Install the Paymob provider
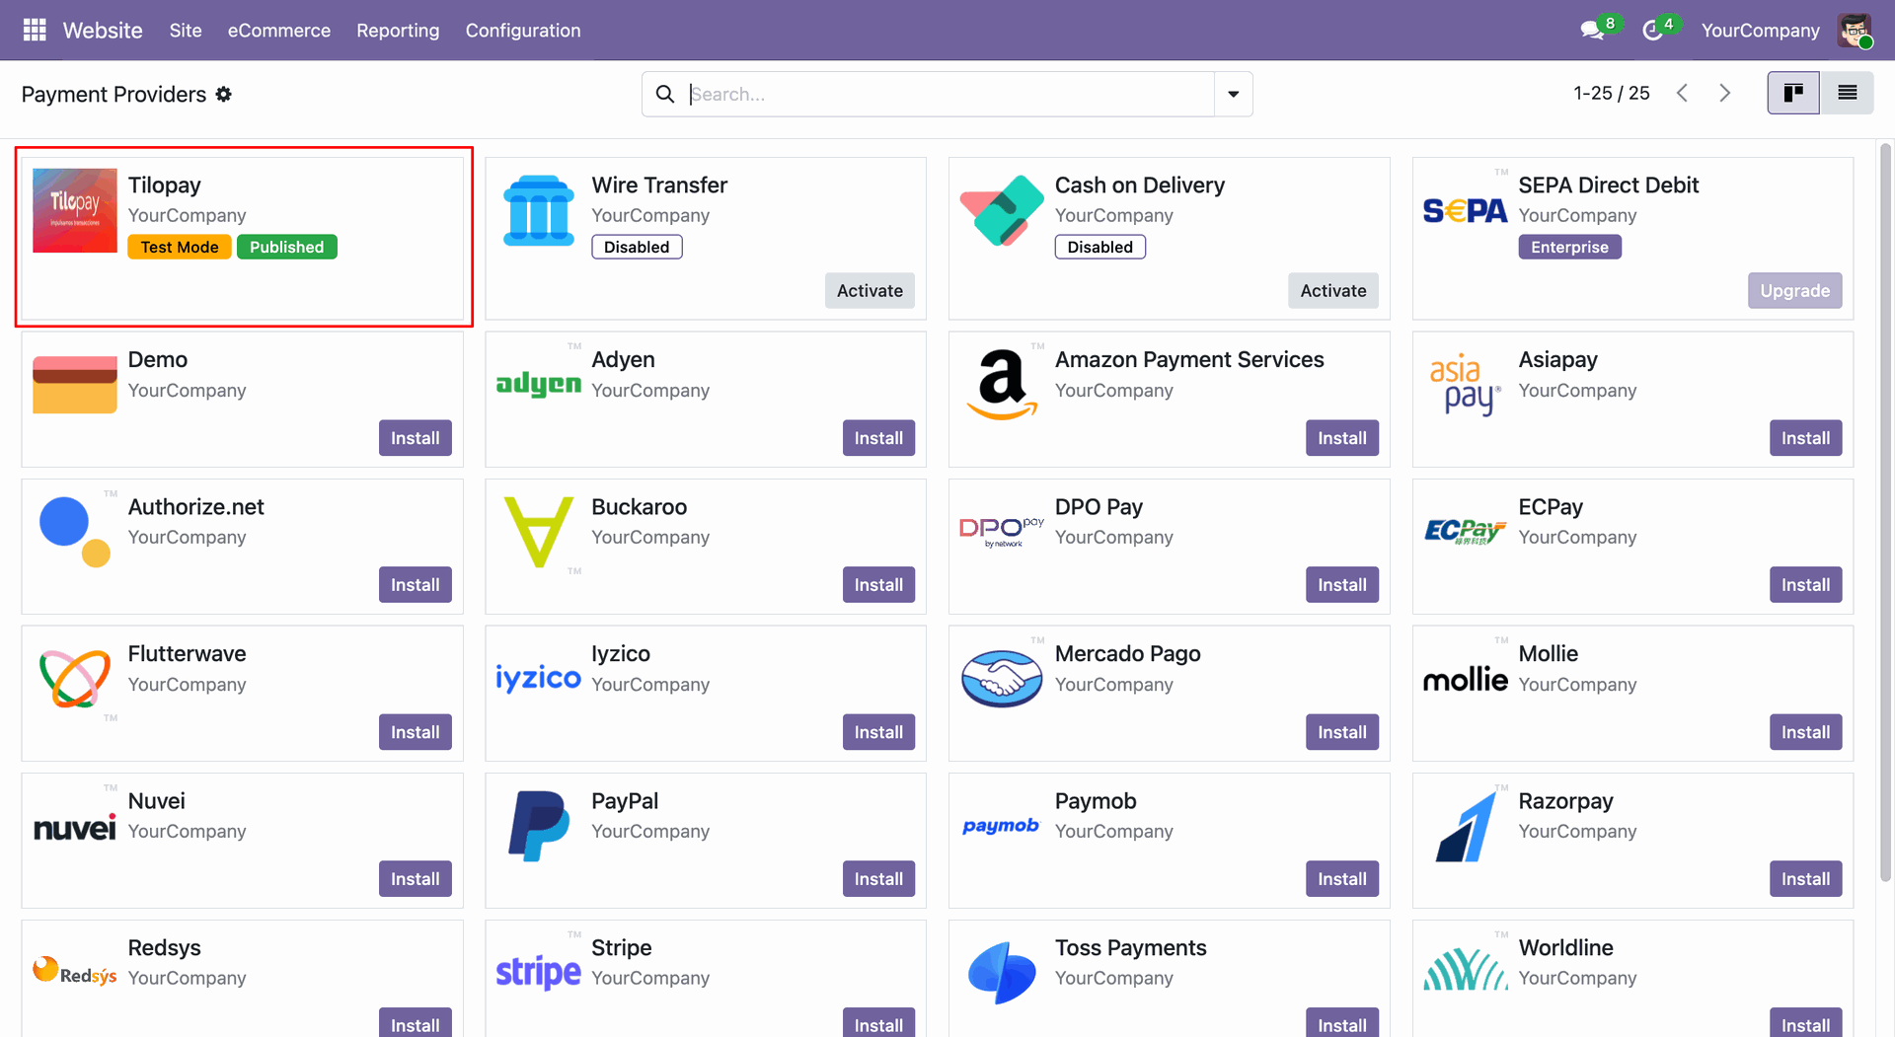 (x=1342, y=878)
